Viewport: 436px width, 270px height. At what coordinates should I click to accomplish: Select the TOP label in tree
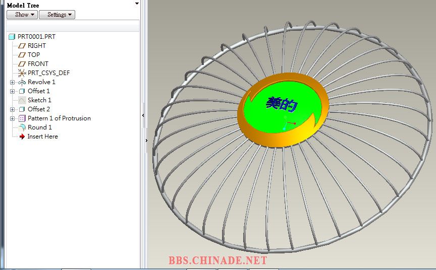34,55
